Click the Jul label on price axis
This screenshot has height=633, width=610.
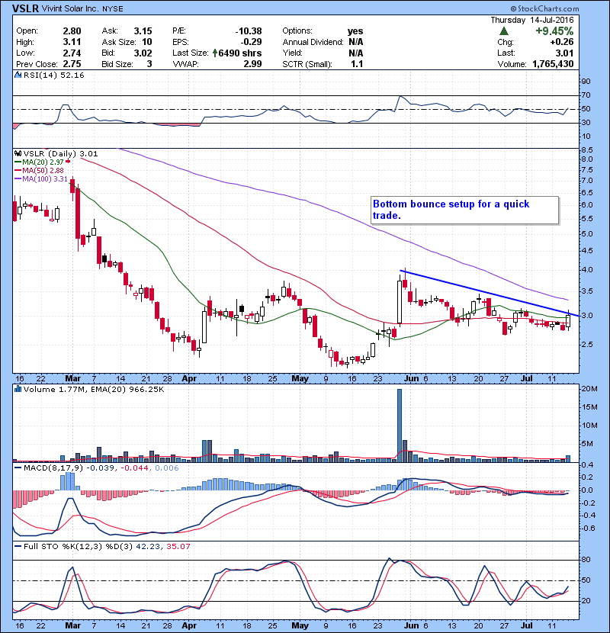[x=526, y=379]
